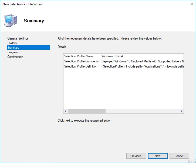
Task: Click the New Selection Profile Wizard title
Action: coord(23,4)
